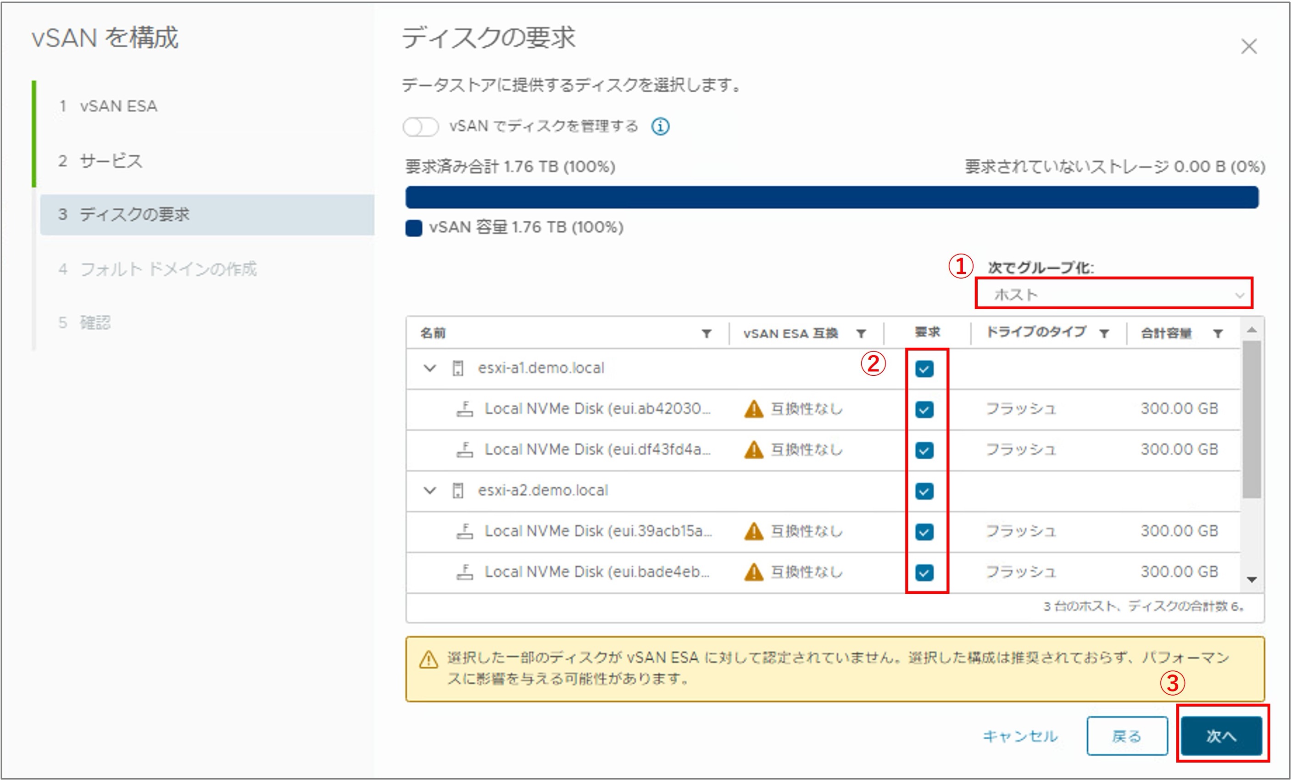Viewport: 1291px width, 780px height.
Task: Click the 合計容量 column header
Action: click(1166, 333)
